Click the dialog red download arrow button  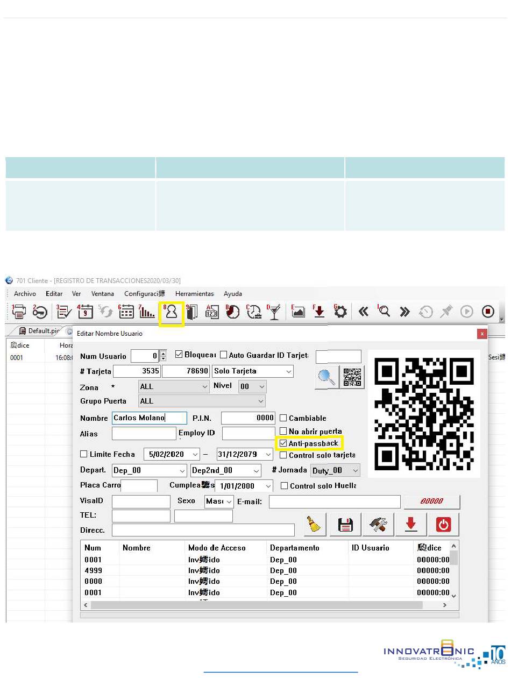[411, 524]
